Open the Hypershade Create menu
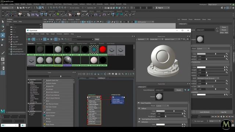Image resolution: width=235 pixels, height=132 pixels. [42, 34]
